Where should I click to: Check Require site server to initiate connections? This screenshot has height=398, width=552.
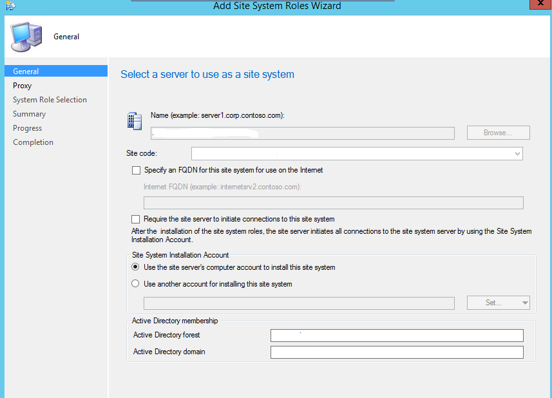pyautogui.click(x=136, y=219)
